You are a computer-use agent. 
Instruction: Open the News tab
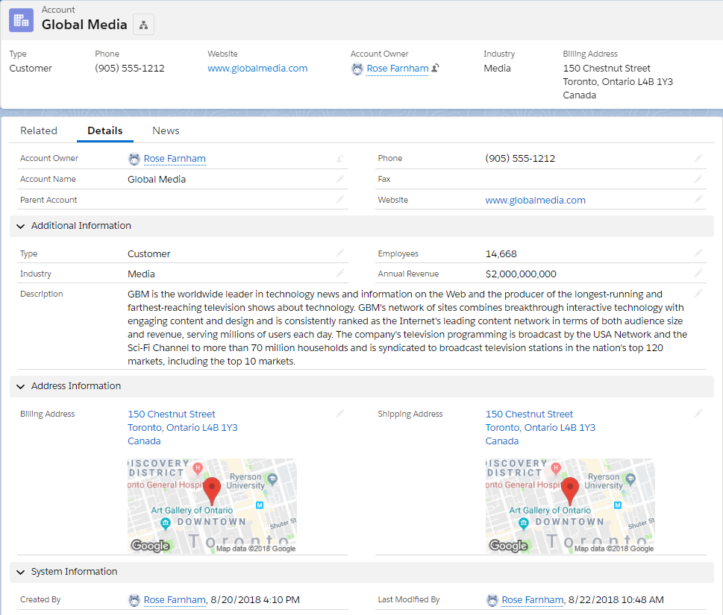(166, 131)
